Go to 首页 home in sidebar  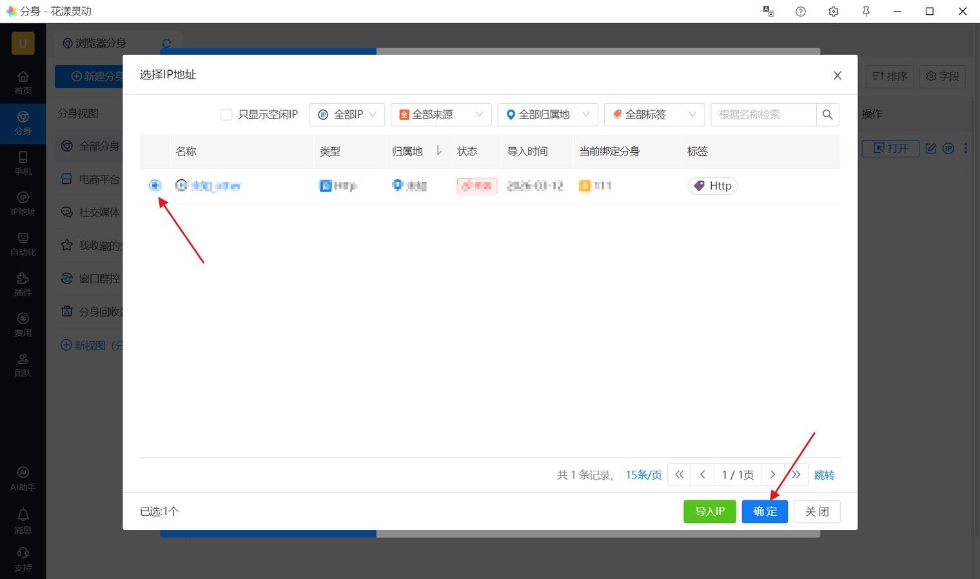click(x=23, y=83)
